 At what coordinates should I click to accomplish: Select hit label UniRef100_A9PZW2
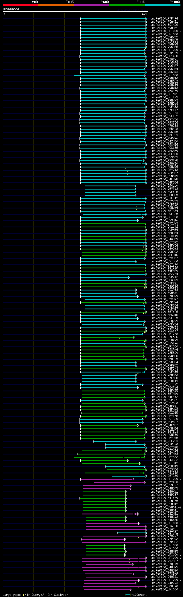click(x=164, y=277)
